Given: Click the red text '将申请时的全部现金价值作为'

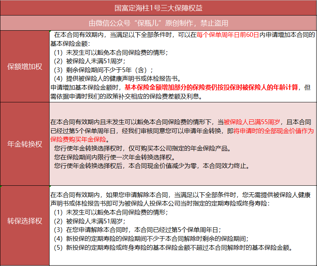Looking at the screenshot, I should point(274,131).
